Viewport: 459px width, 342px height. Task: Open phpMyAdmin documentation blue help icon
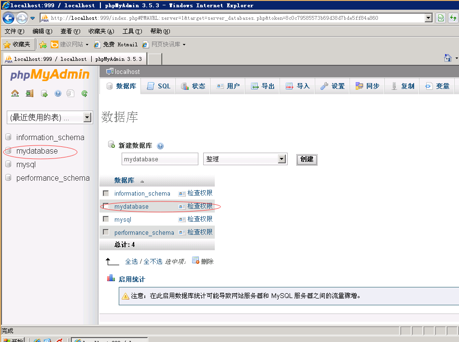[x=58, y=94]
